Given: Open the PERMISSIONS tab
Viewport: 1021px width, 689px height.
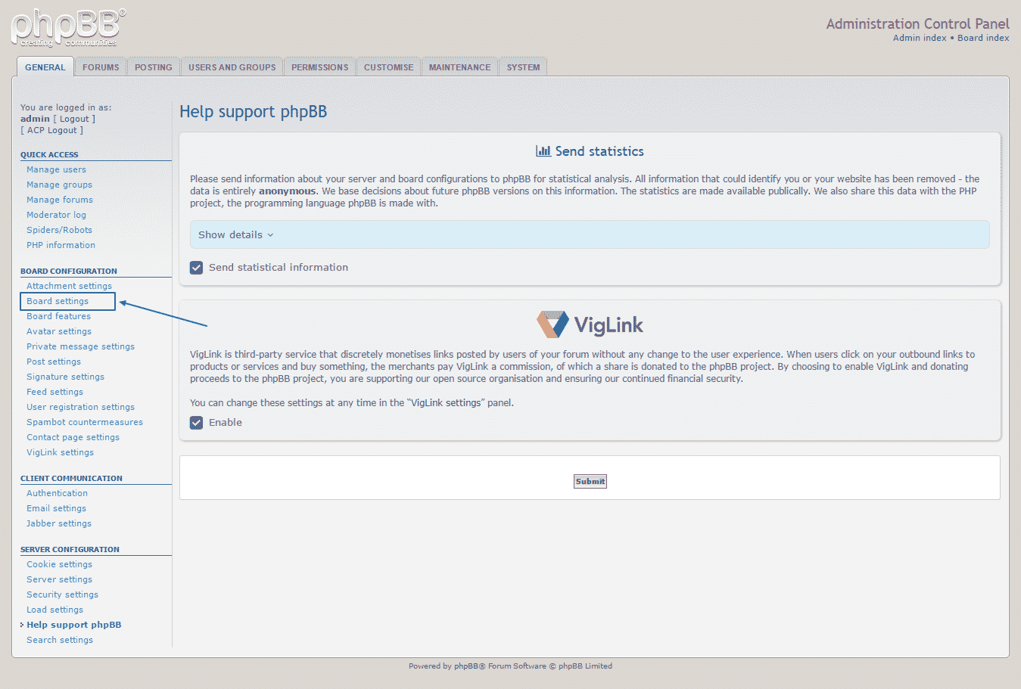Looking at the screenshot, I should (x=319, y=67).
